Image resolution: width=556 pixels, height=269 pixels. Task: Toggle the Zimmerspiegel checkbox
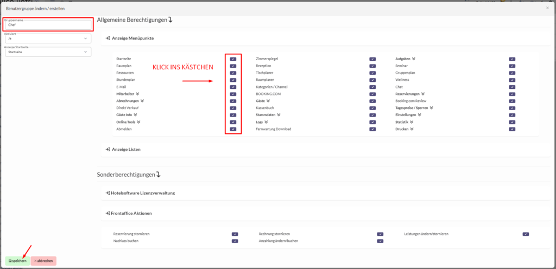click(372, 59)
